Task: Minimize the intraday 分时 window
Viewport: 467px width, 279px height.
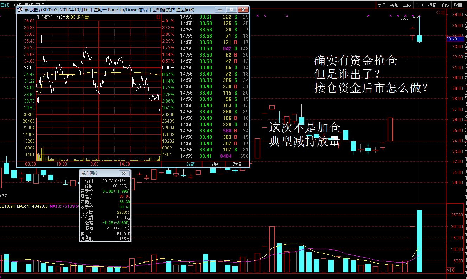Action: [x=219, y=9]
